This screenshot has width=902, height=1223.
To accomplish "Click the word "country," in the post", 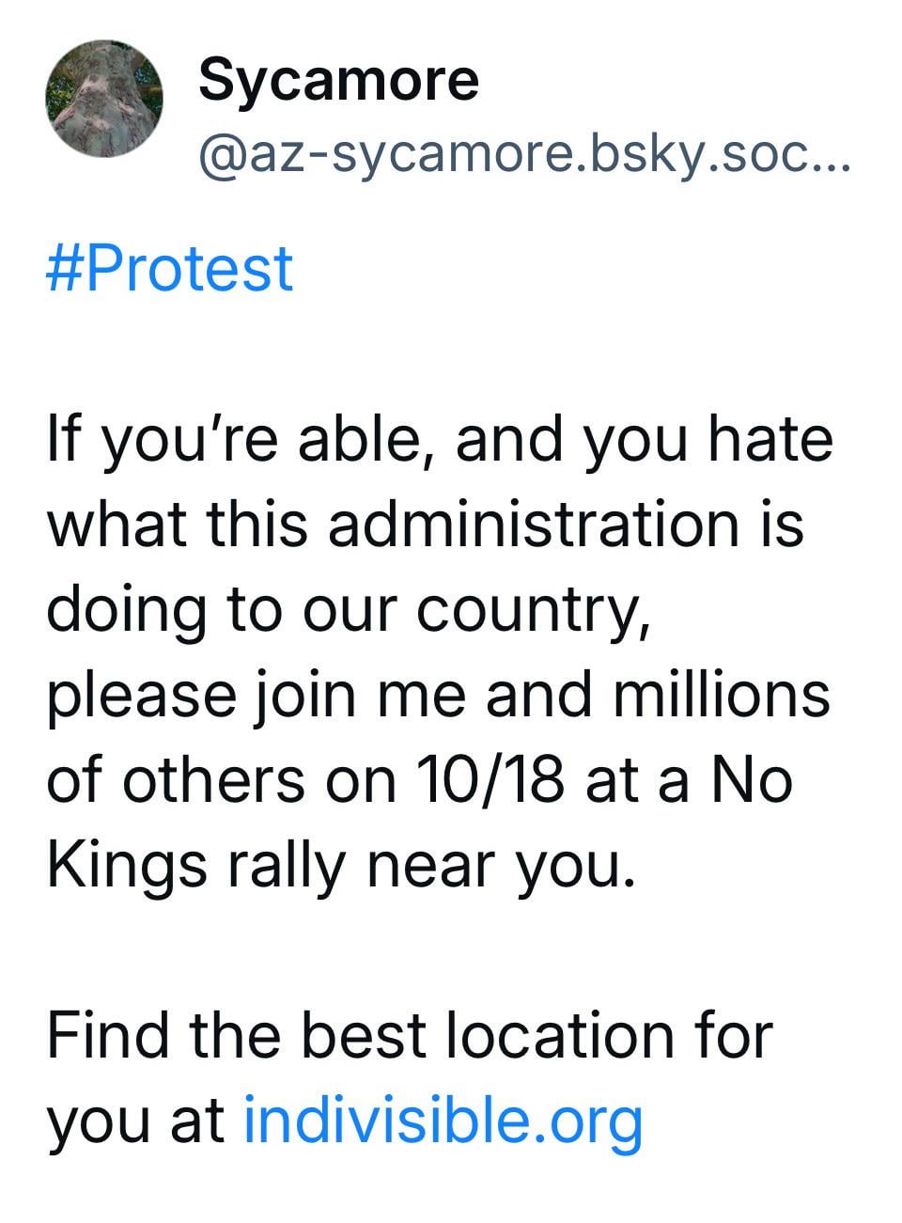I will click(533, 609).
